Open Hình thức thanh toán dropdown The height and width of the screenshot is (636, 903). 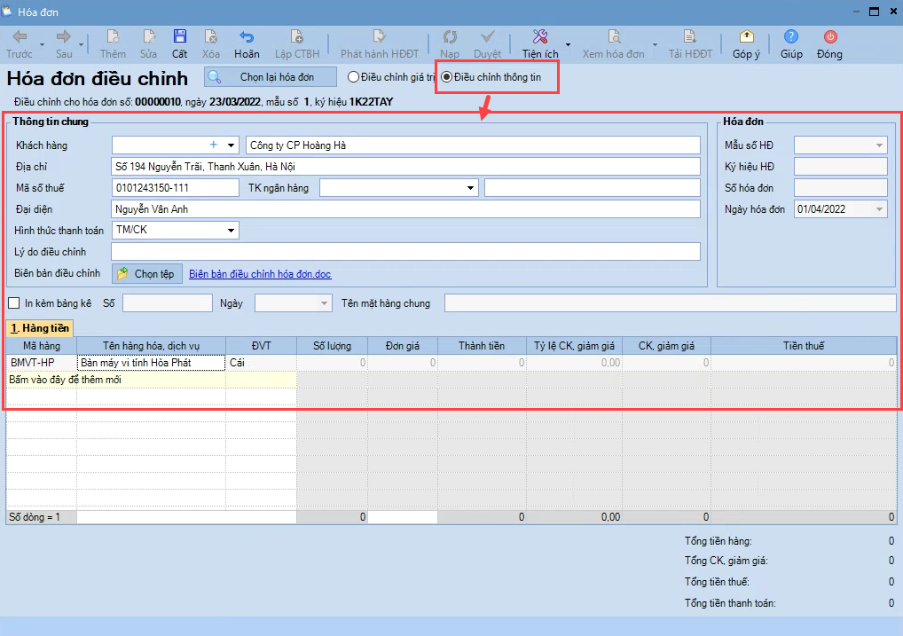click(231, 231)
